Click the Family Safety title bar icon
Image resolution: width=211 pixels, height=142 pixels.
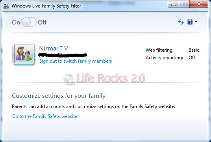pos(6,6)
